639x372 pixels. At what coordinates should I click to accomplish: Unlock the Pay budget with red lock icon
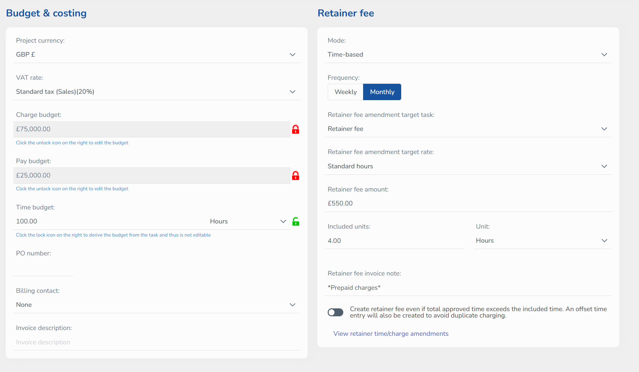click(295, 176)
